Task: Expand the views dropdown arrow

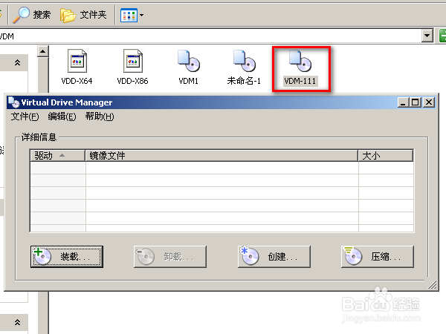Action: [x=141, y=15]
